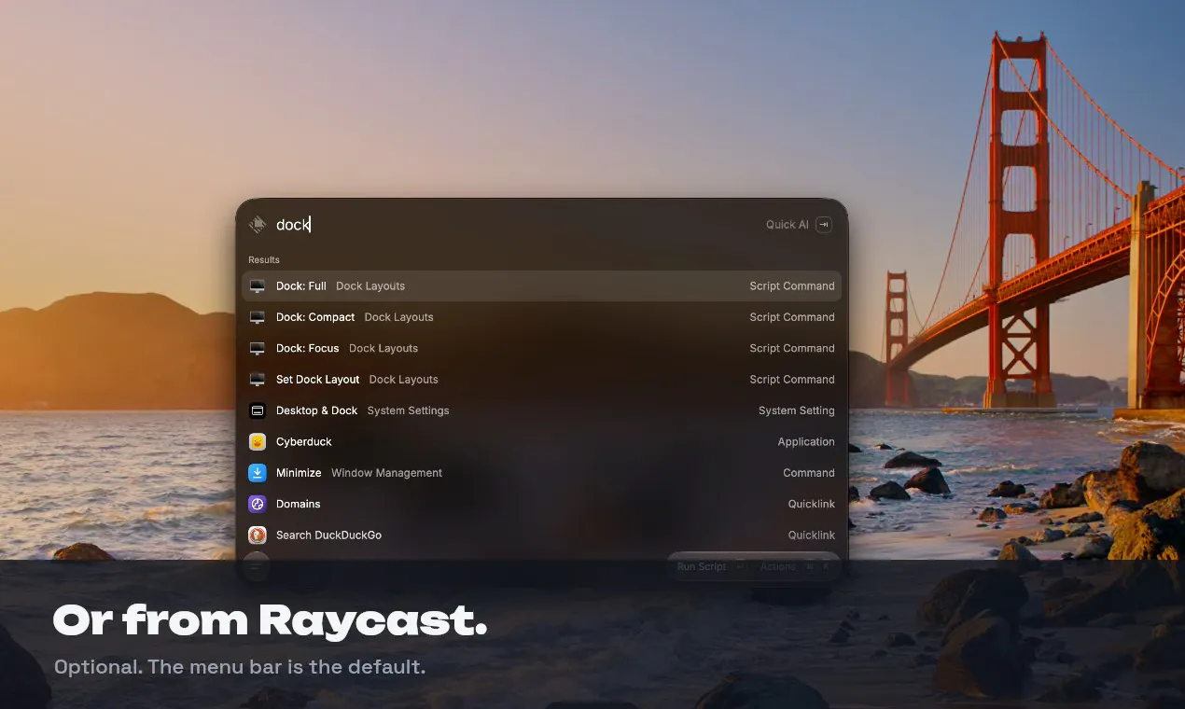Click "Application" type label on Cyberduck row
Screen dimensions: 1185x709
pos(806,441)
